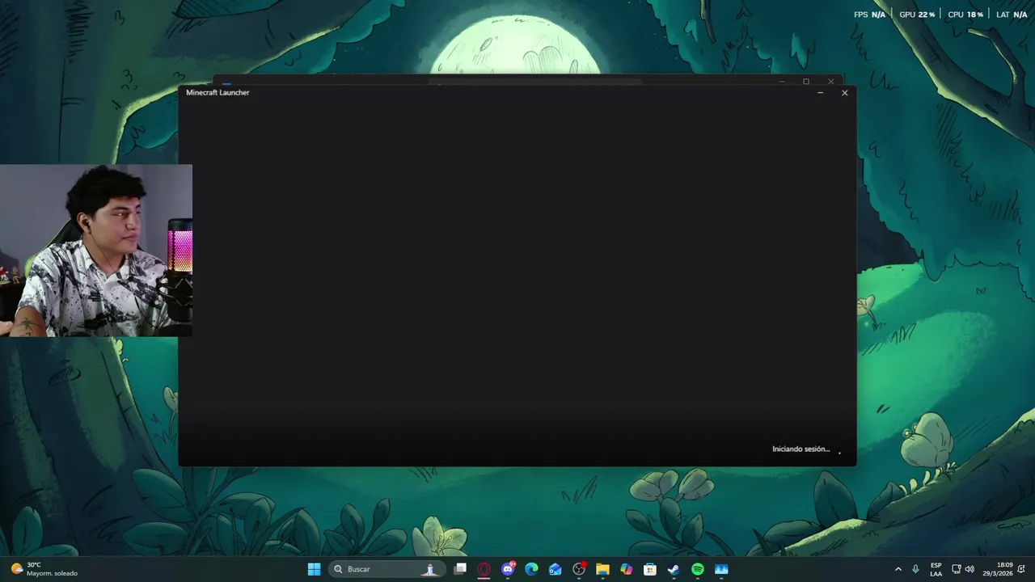Open the Opera GX browser taskbar icon
This screenshot has height=582, width=1035.
coord(484,569)
